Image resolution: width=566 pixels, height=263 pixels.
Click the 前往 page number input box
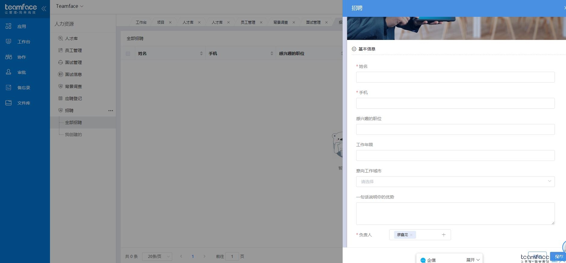[232, 256]
